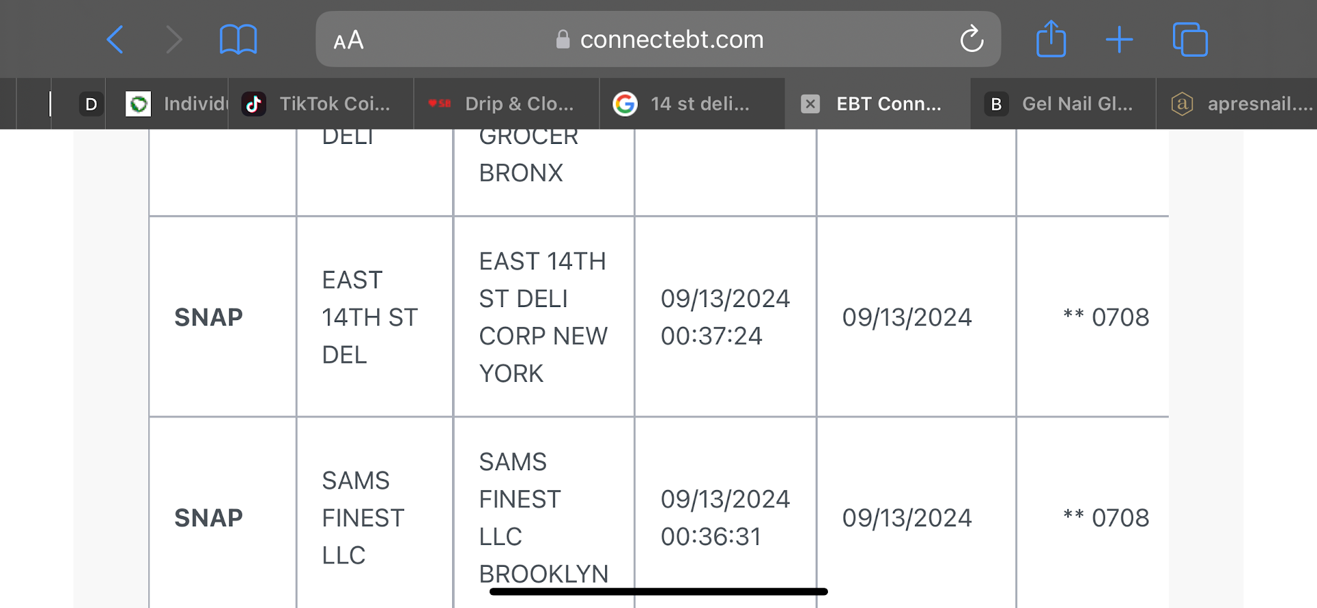Open the bookmarks book icon

(238, 39)
